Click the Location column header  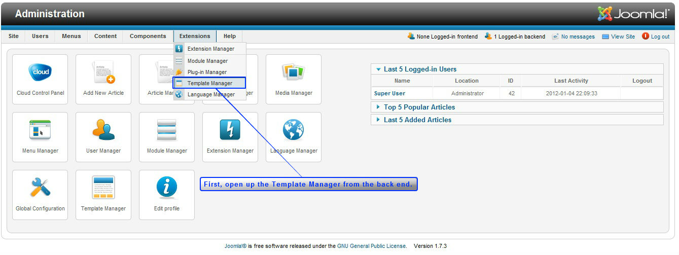pyautogui.click(x=467, y=81)
